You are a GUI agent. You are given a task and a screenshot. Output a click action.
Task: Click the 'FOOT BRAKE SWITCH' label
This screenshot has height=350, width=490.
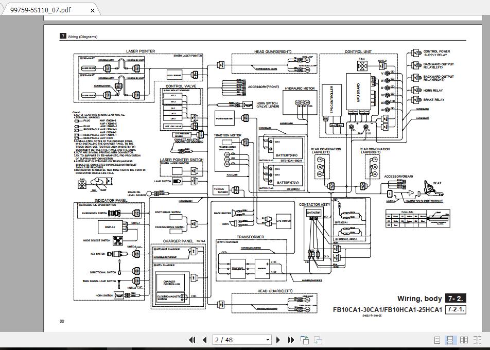point(168,212)
